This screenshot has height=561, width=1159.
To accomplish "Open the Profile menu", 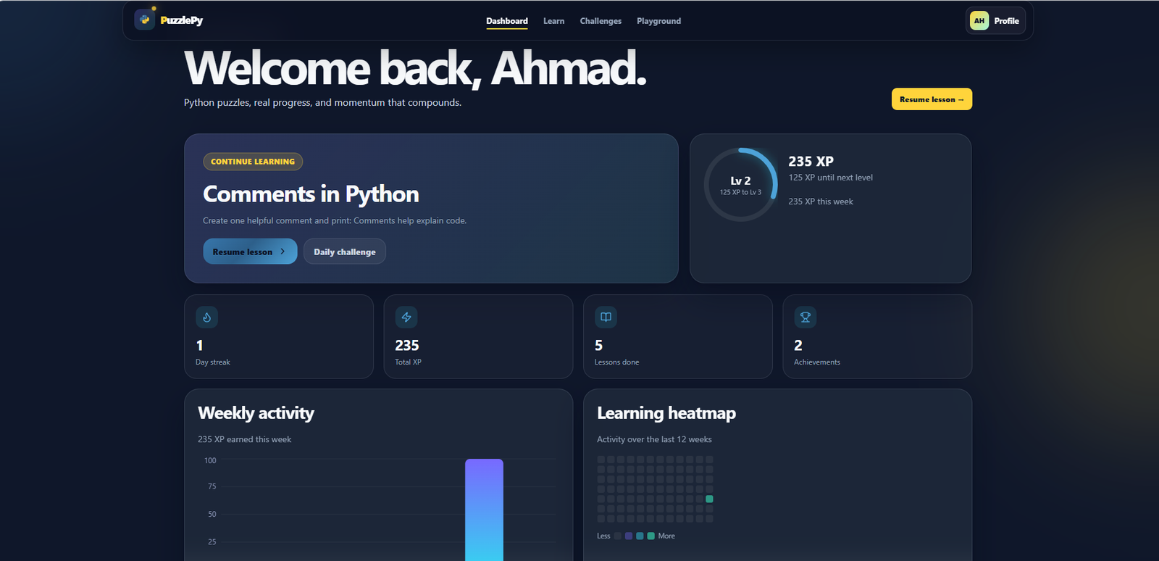I will click(x=997, y=21).
